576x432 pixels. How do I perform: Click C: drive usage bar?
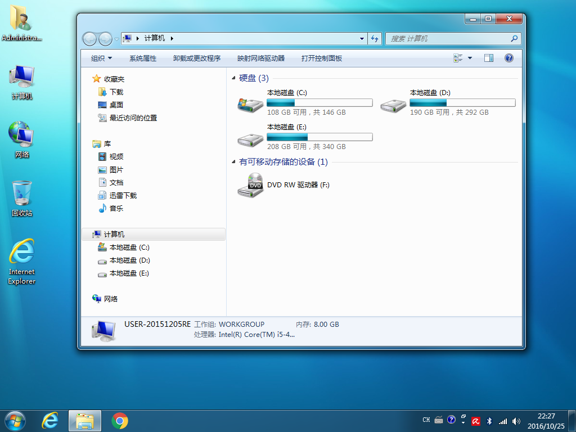[319, 102]
